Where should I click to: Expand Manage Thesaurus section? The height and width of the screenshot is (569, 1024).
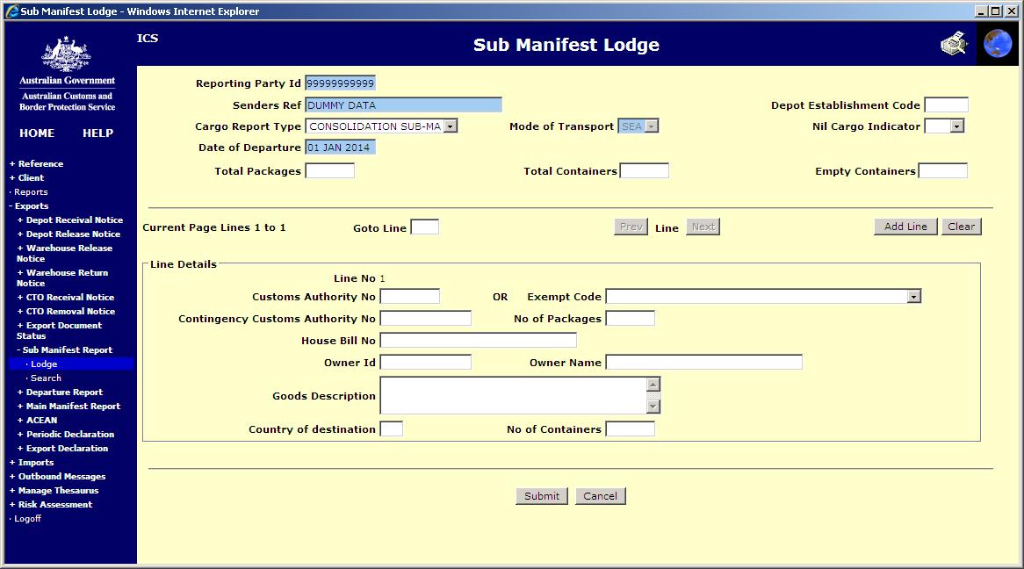coord(54,491)
